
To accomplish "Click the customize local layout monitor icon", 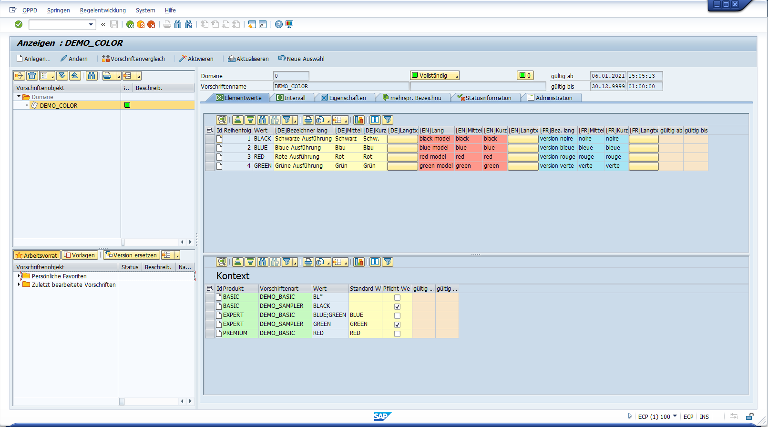I will click(289, 24).
